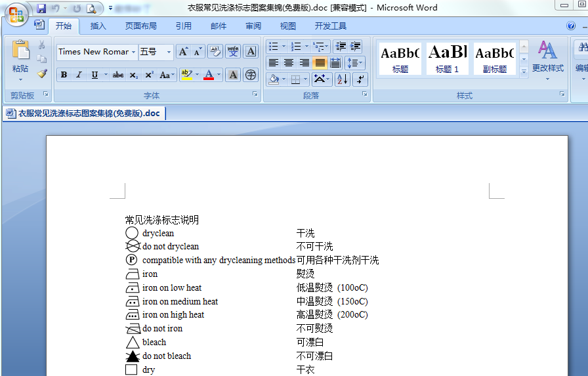
Task: Open the line spacing dropdown
Action: point(355,62)
